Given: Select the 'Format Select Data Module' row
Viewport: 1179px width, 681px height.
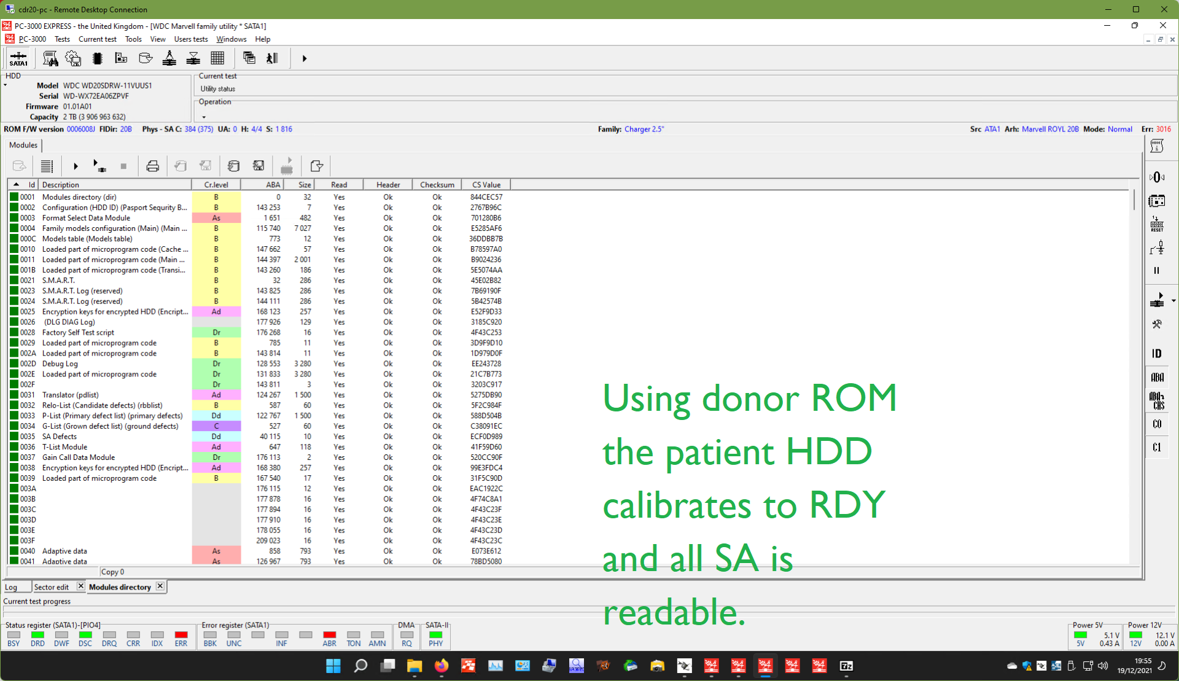Looking at the screenshot, I should (258, 218).
